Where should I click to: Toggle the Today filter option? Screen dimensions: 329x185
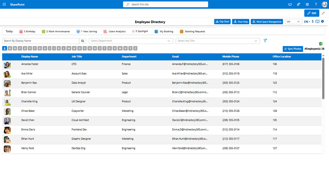9,31
